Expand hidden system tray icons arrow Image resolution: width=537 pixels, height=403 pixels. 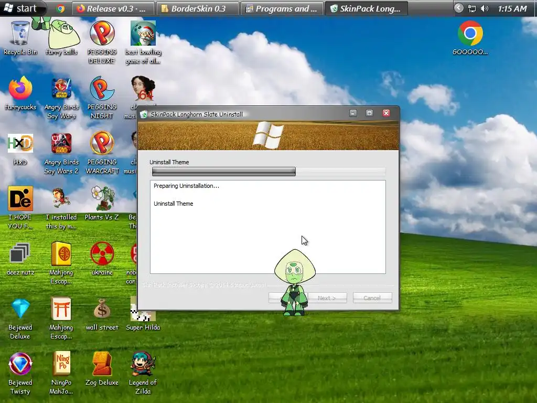click(x=458, y=8)
